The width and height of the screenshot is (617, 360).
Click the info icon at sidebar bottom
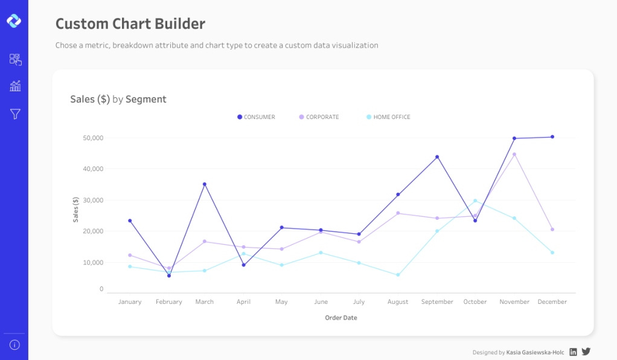[14, 345]
